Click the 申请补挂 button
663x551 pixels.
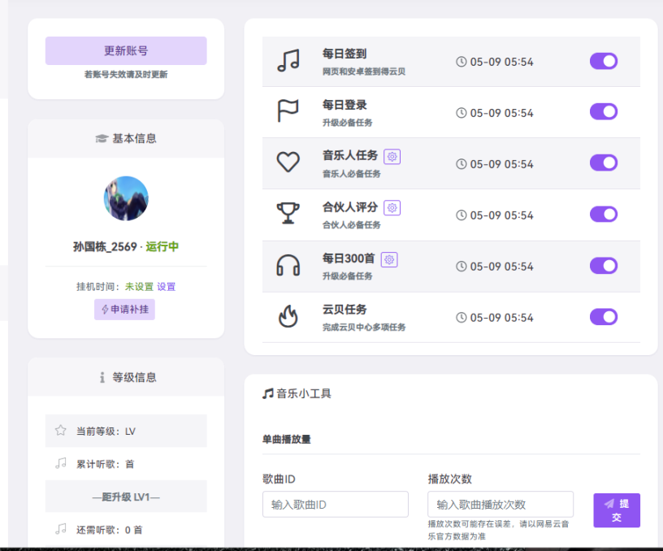click(124, 310)
